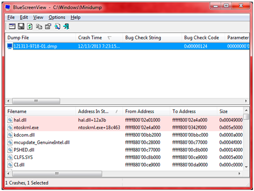Click bug check code 0x00000124
Screen dimensions: 254x191
(195, 47)
